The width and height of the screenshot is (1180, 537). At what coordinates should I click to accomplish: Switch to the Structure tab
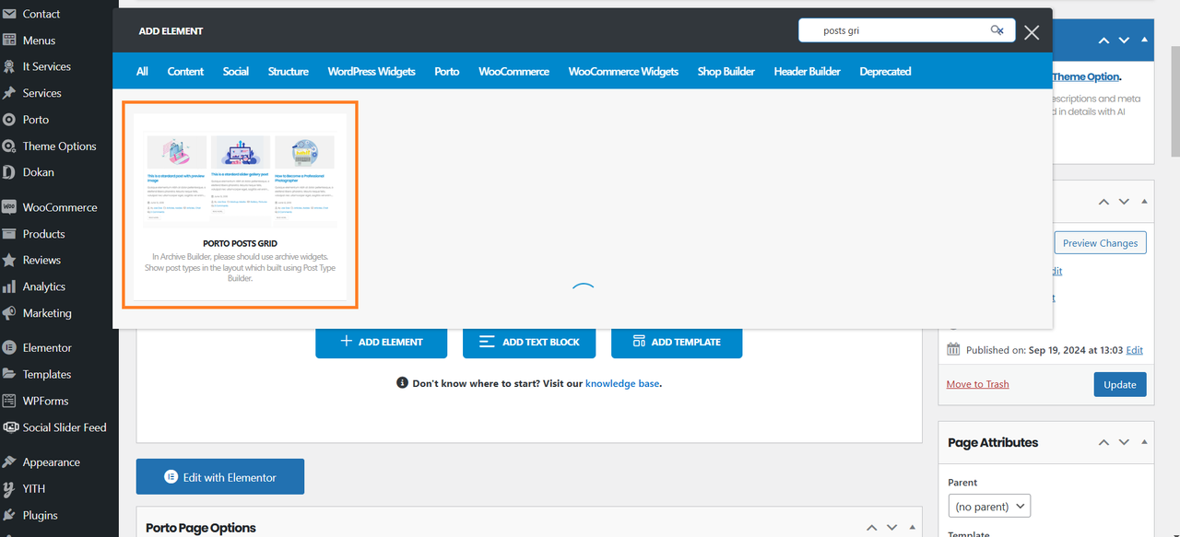coord(289,71)
